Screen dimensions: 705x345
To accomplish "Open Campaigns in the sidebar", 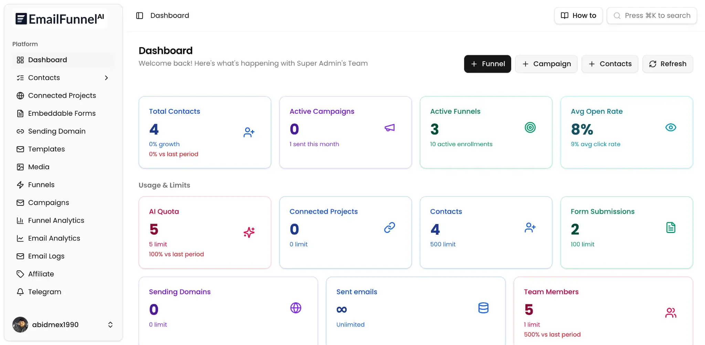I will coord(63,203).
